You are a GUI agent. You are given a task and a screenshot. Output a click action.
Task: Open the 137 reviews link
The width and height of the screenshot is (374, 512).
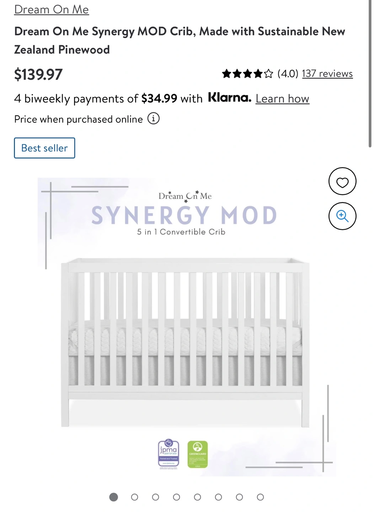(x=327, y=74)
